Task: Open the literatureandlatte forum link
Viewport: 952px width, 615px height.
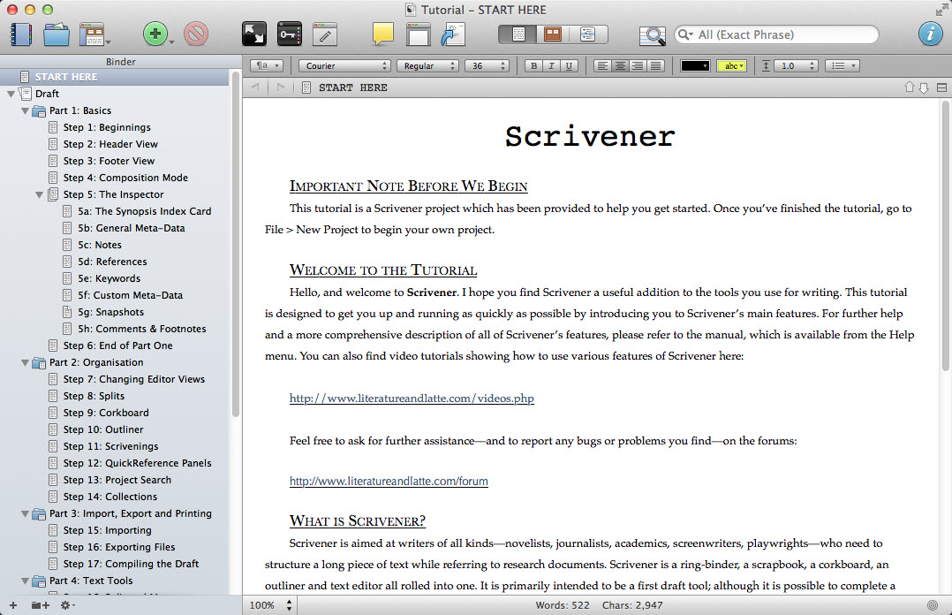Action: point(389,481)
